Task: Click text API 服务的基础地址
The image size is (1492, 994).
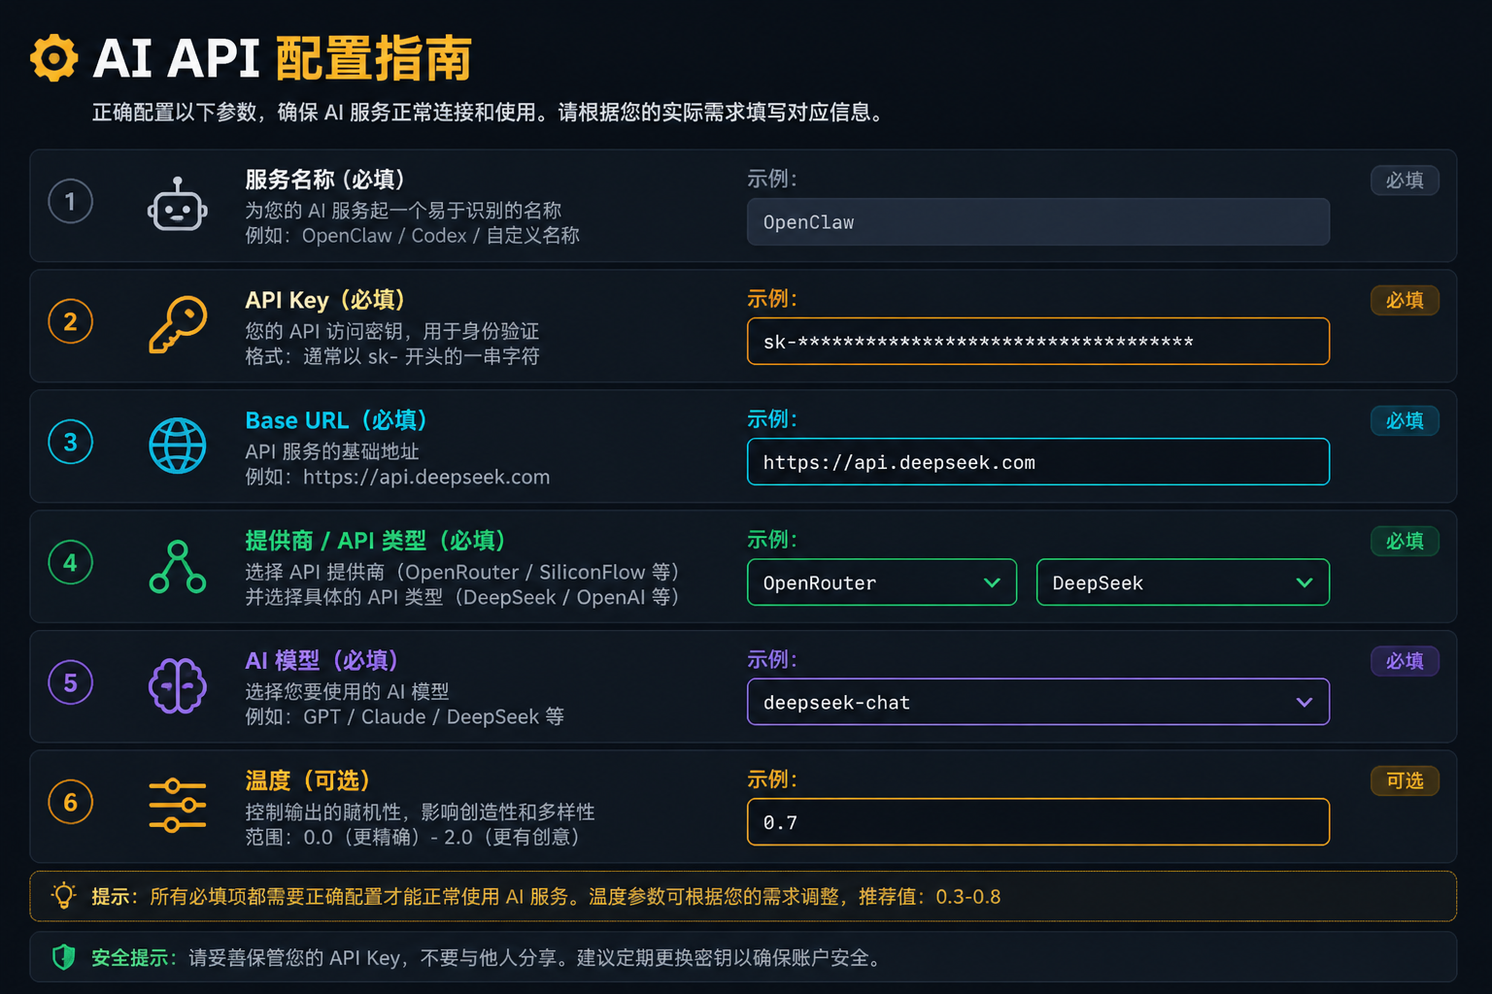Action: 332,451
